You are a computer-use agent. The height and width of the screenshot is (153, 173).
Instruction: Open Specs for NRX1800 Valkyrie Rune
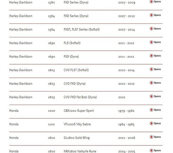pos(155,150)
